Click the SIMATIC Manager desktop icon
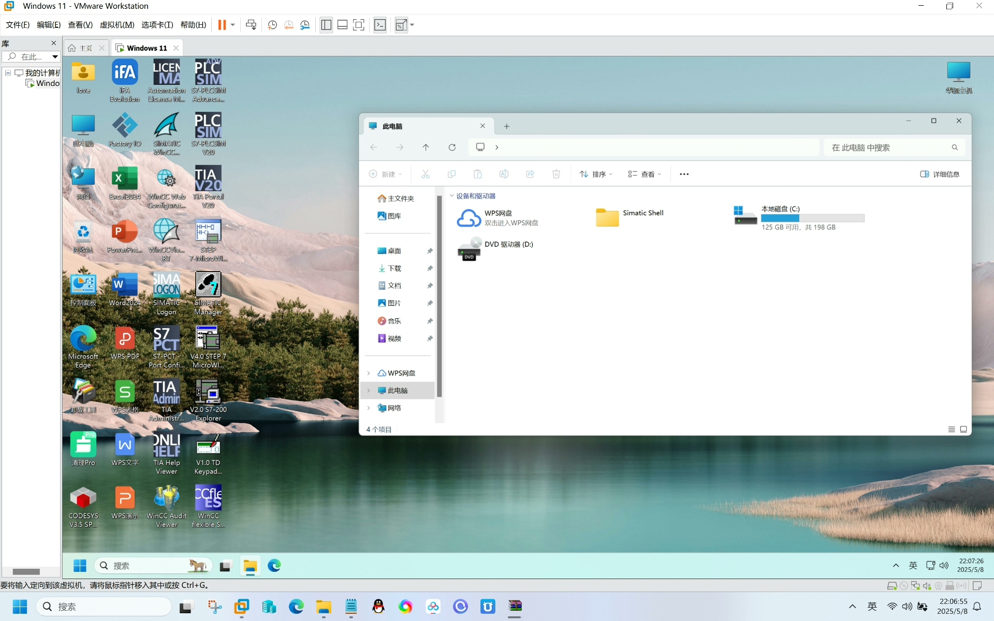Screen dimensions: 994x621 tap(208, 293)
